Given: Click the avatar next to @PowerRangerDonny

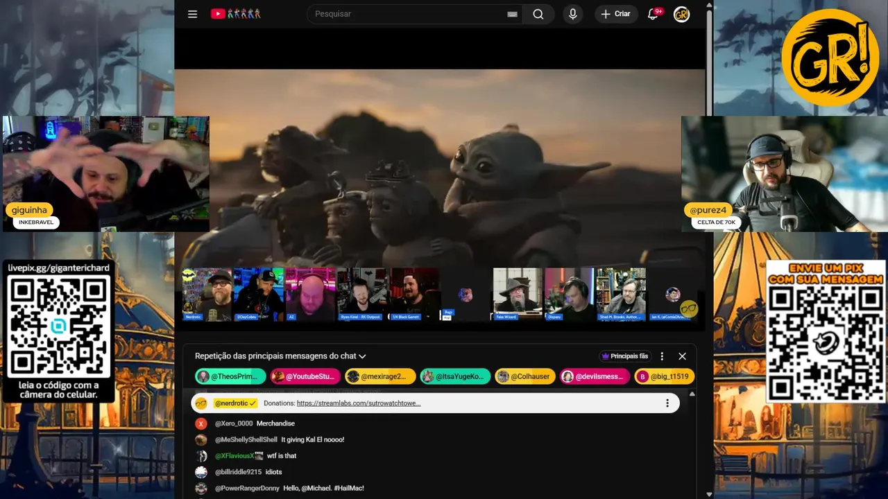Looking at the screenshot, I should click(201, 489).
